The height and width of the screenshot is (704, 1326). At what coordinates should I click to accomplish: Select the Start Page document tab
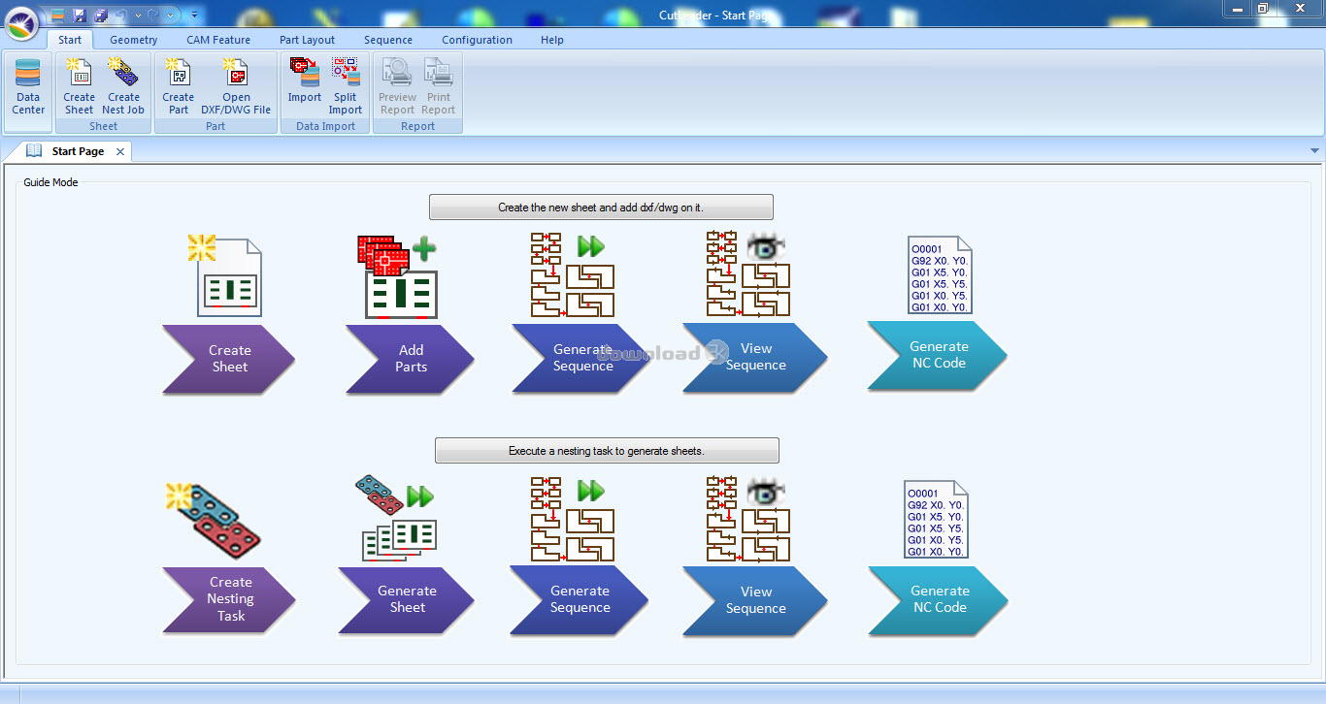[78, 151]
